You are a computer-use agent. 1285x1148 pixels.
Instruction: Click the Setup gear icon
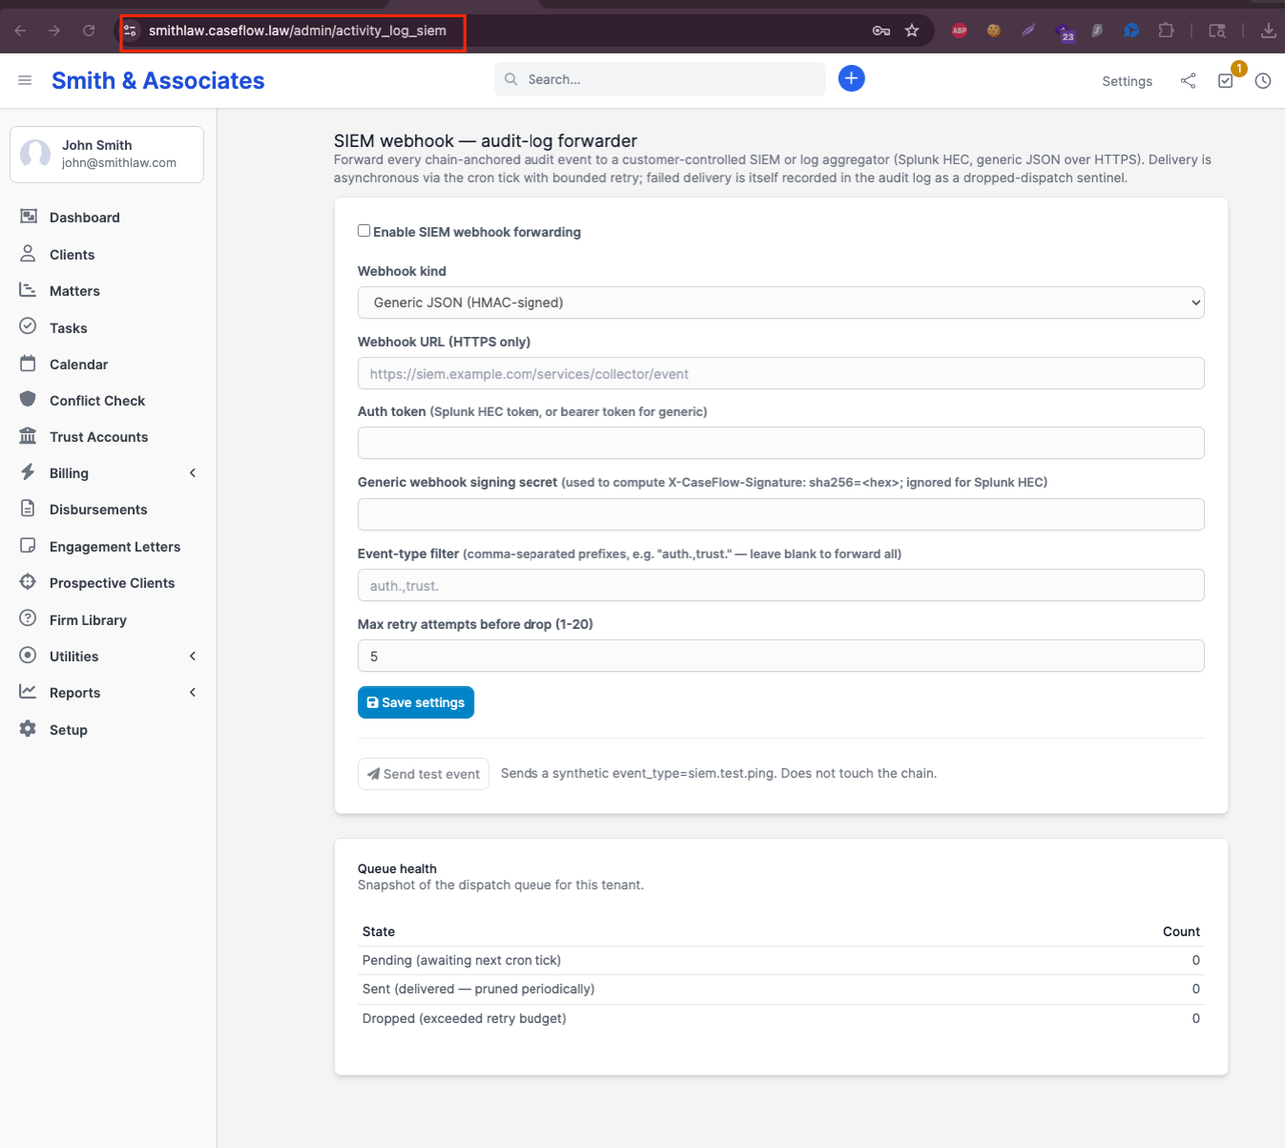click(x=28, y=729)
